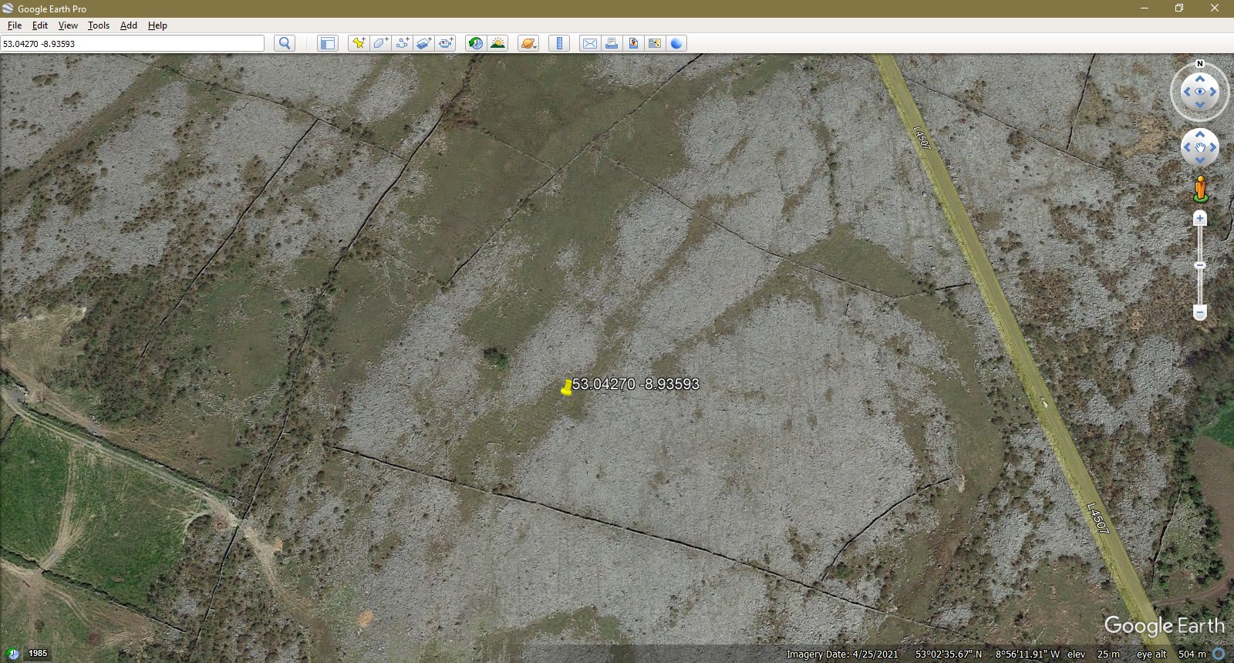The image size is (1234, 663).
Task: Click the look-right arrow on the eye joystick
Action: (x=1213, y=92)
